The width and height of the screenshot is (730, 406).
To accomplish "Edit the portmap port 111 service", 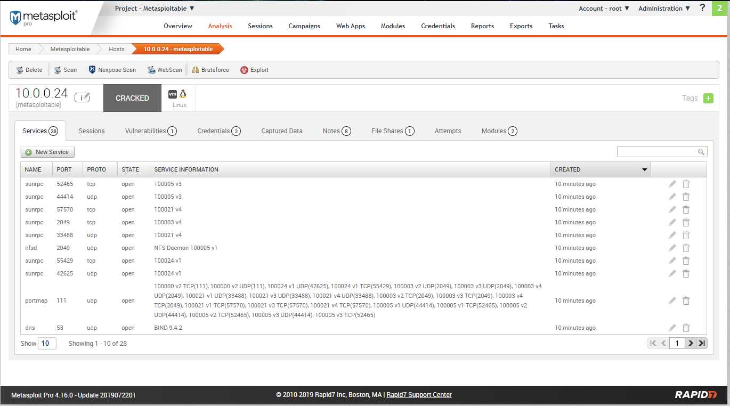I will tap(672, 301).
